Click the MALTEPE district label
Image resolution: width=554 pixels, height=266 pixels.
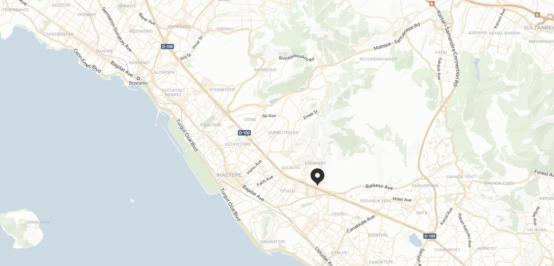[x=229, y=175]
